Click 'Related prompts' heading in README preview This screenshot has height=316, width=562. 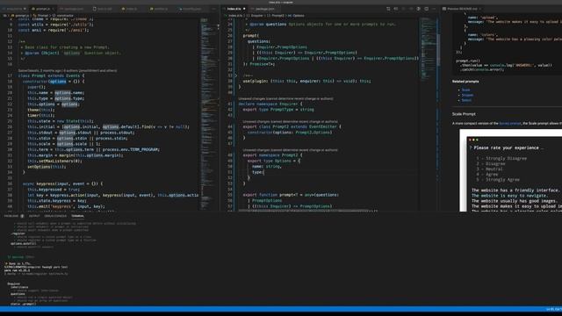pyautogui.click(x=465, y=82)
